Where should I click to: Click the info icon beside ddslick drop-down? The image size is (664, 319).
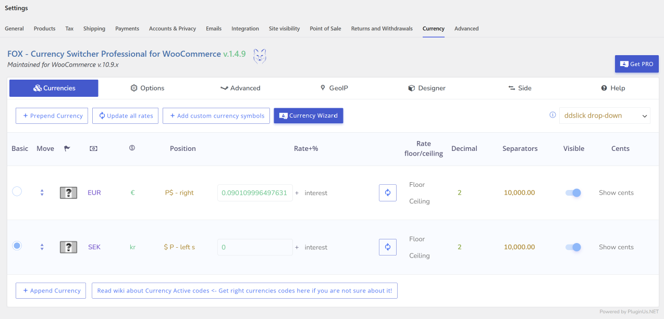pos(552,116)
